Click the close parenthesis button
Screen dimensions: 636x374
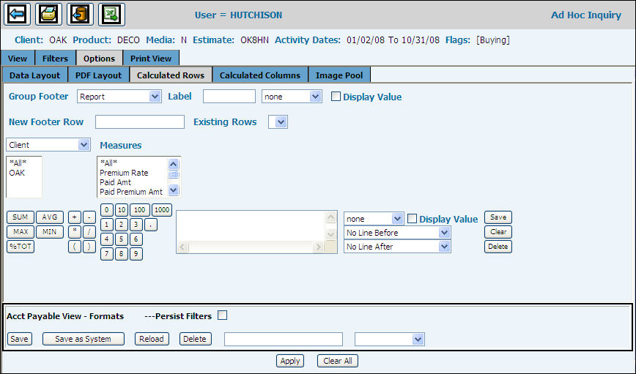pos(89,247)
